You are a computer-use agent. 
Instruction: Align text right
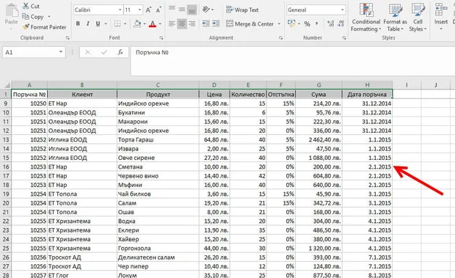[192, 23]
